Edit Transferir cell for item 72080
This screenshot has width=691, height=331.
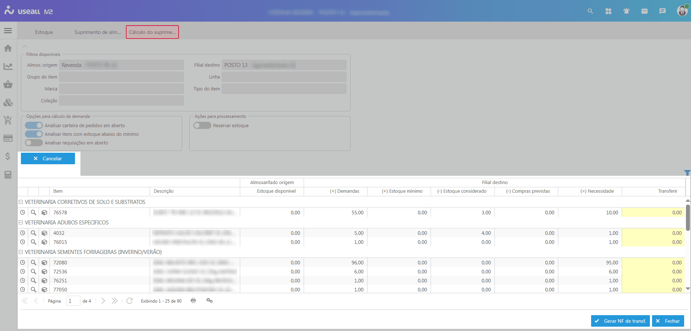pos(653,263)
